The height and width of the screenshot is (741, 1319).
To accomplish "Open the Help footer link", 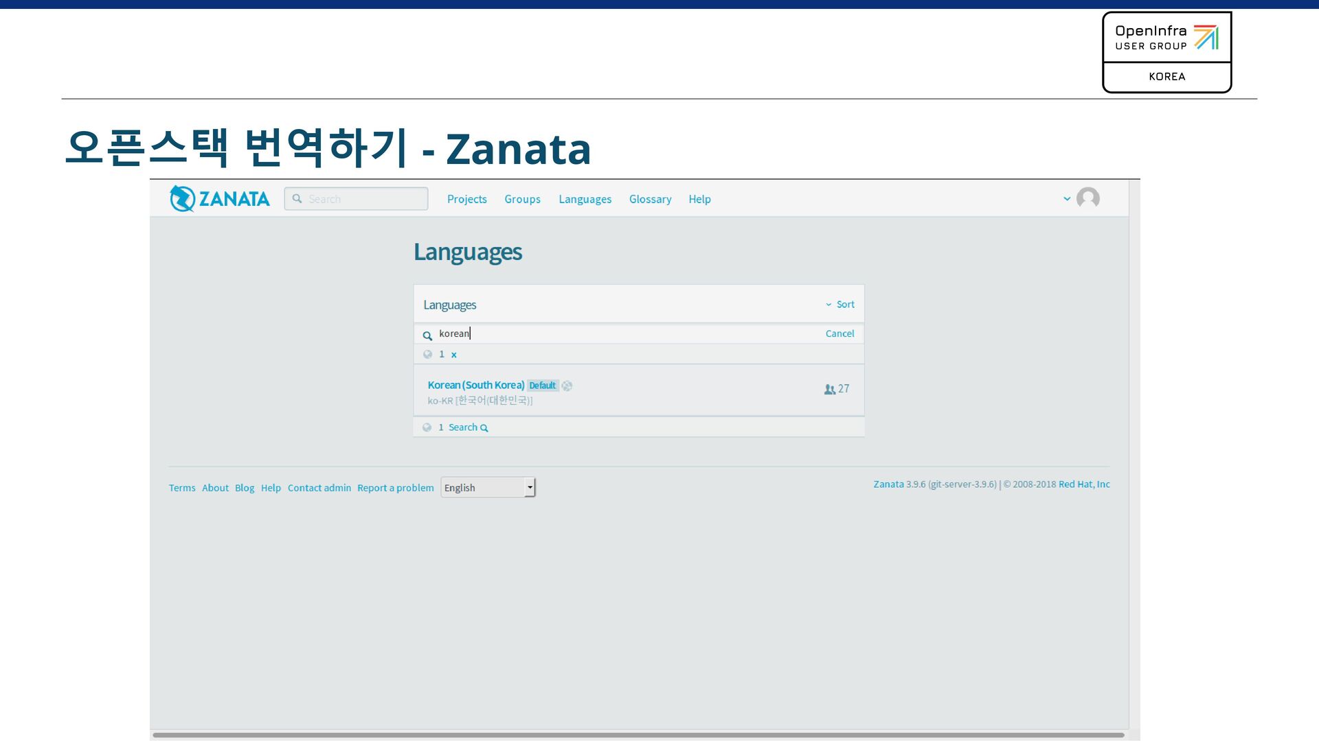I will click(x=271, y=488).
